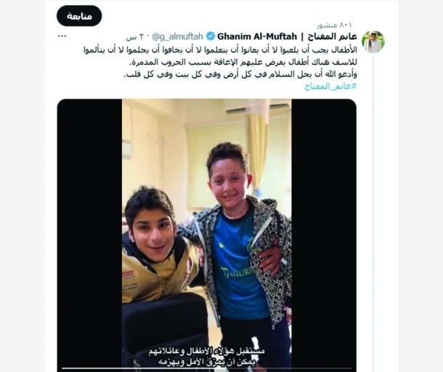Click the متابعة follow button
This screenshot has width=443, height=372.
coord(79,16)
